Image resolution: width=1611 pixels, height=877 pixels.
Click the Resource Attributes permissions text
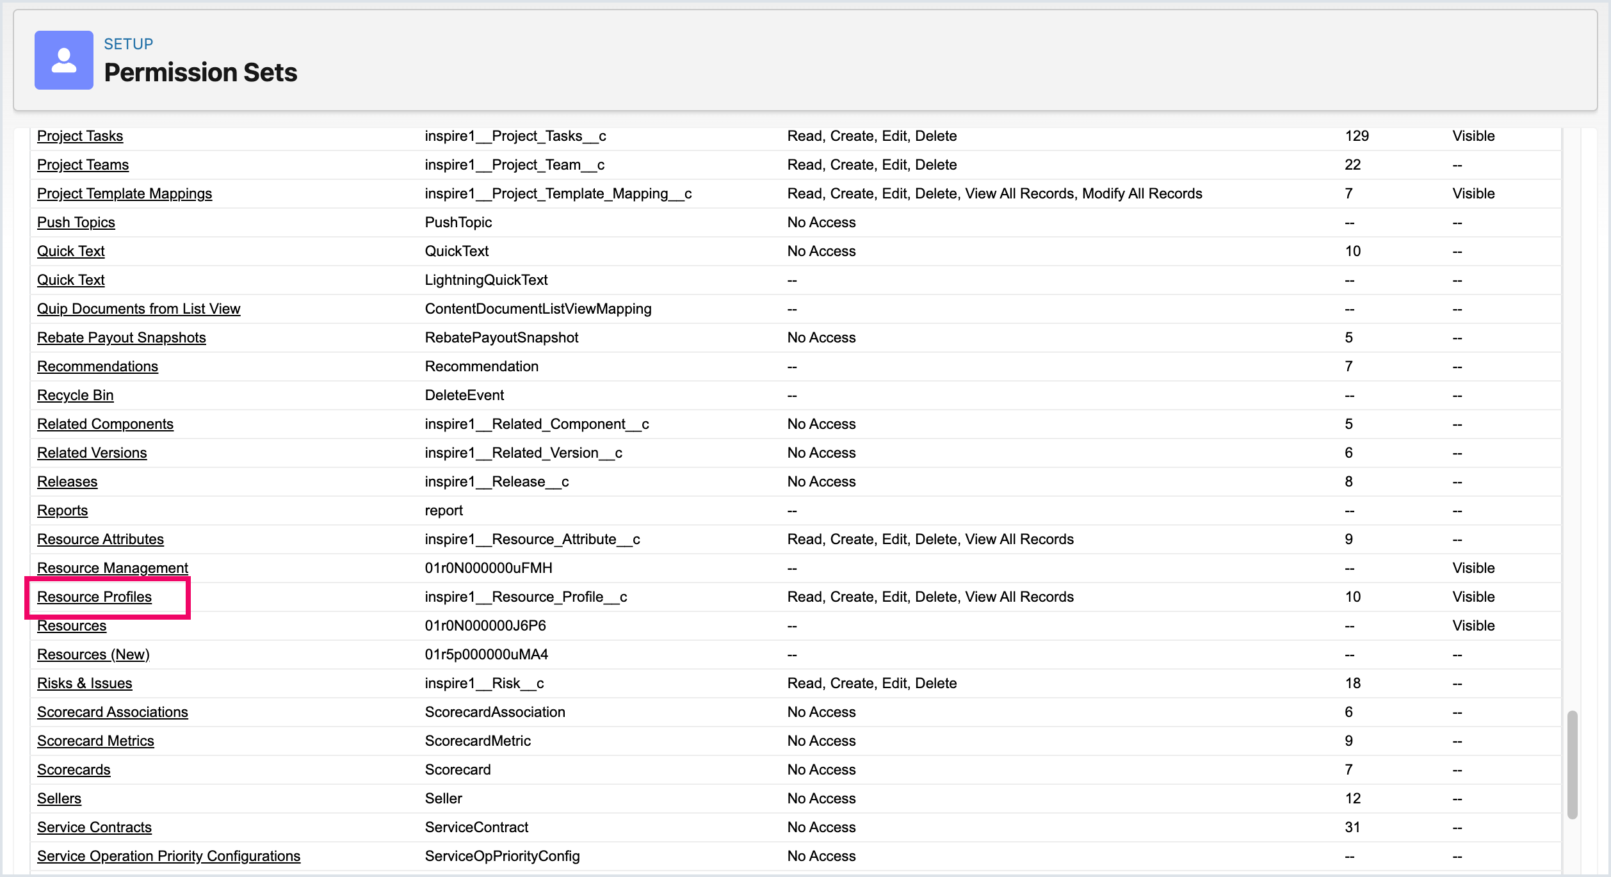(930, 539)
